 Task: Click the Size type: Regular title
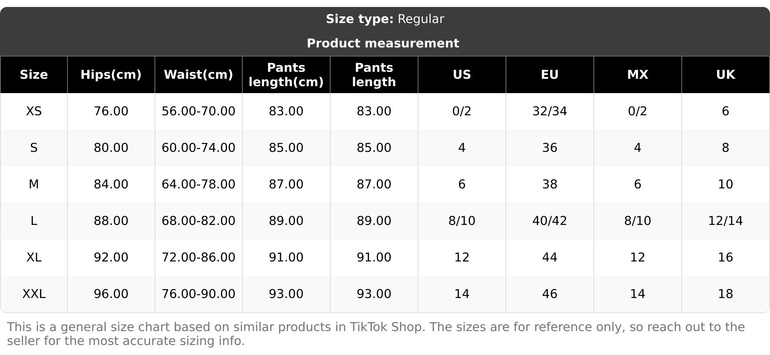tap(385, 19)
